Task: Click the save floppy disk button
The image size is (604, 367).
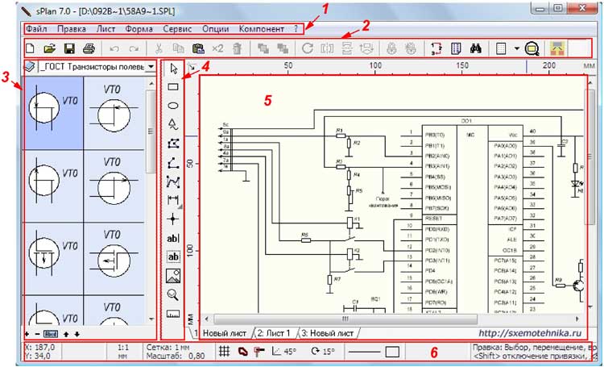Action: click(69, 48)
